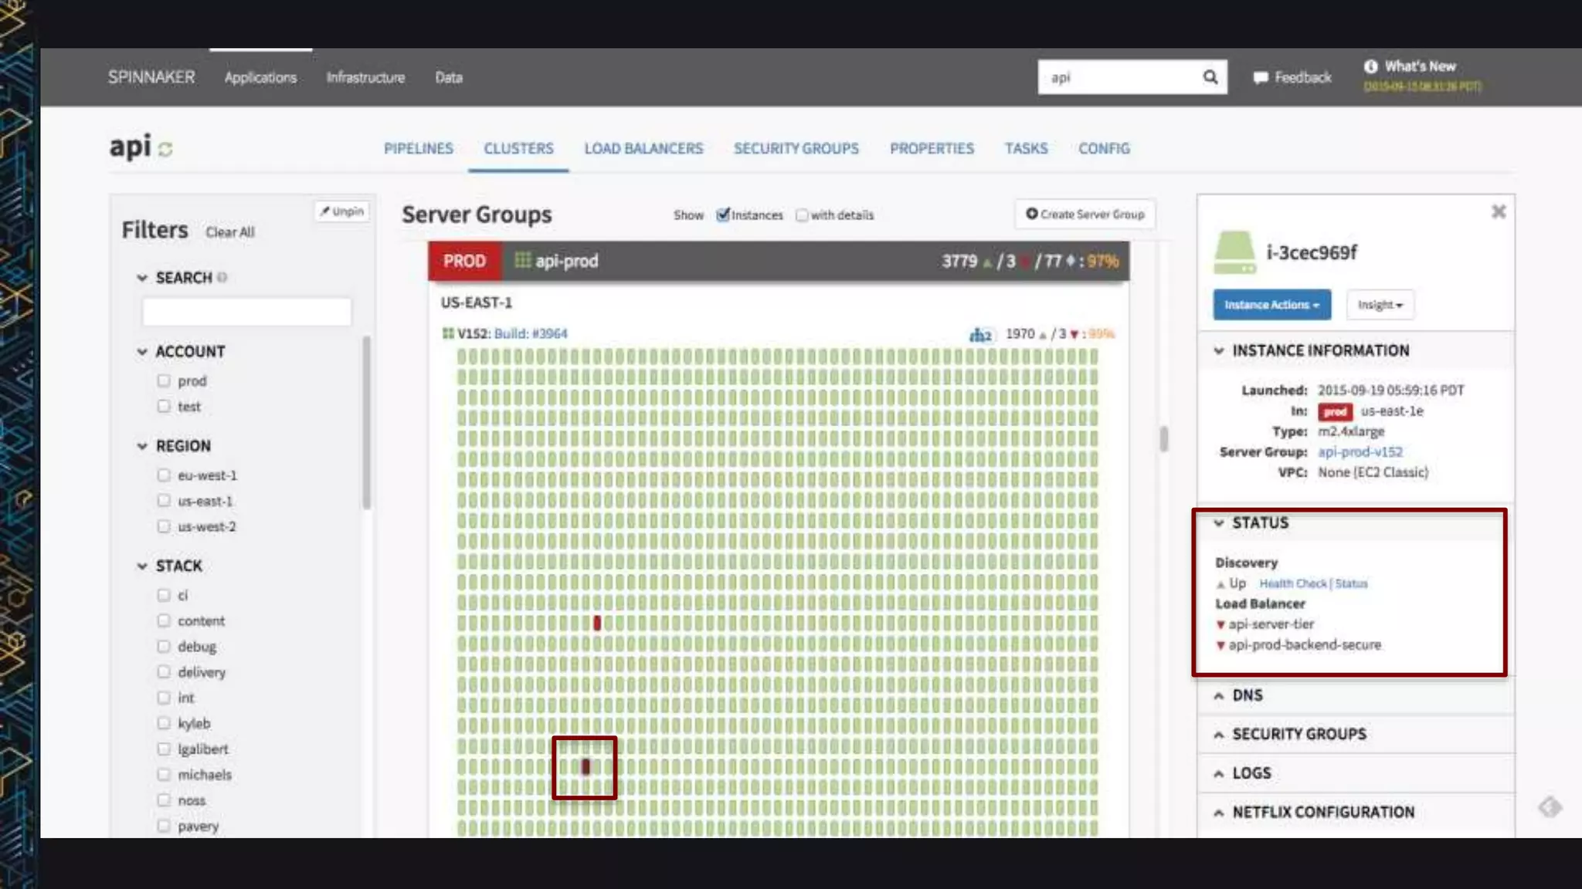1582x889 pixels.
Task: Click the What's New info icon
Action: [x=1370, y=66]
